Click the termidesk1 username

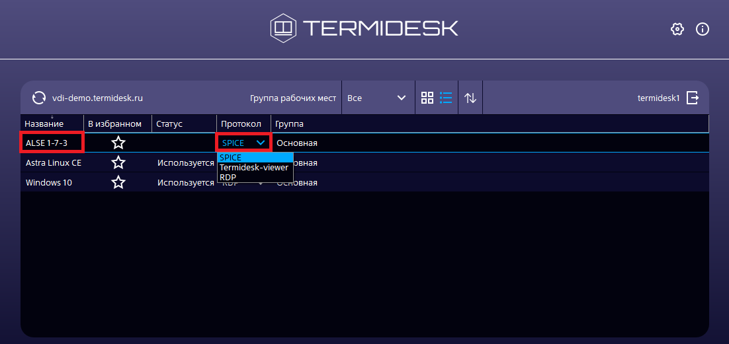pos(658,98)
